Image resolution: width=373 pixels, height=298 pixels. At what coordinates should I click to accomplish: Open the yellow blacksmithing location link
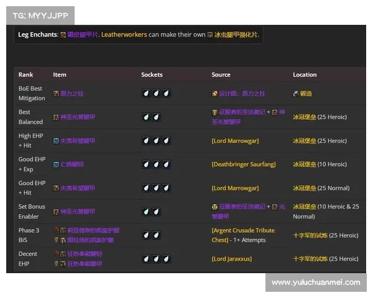(306, 94)
